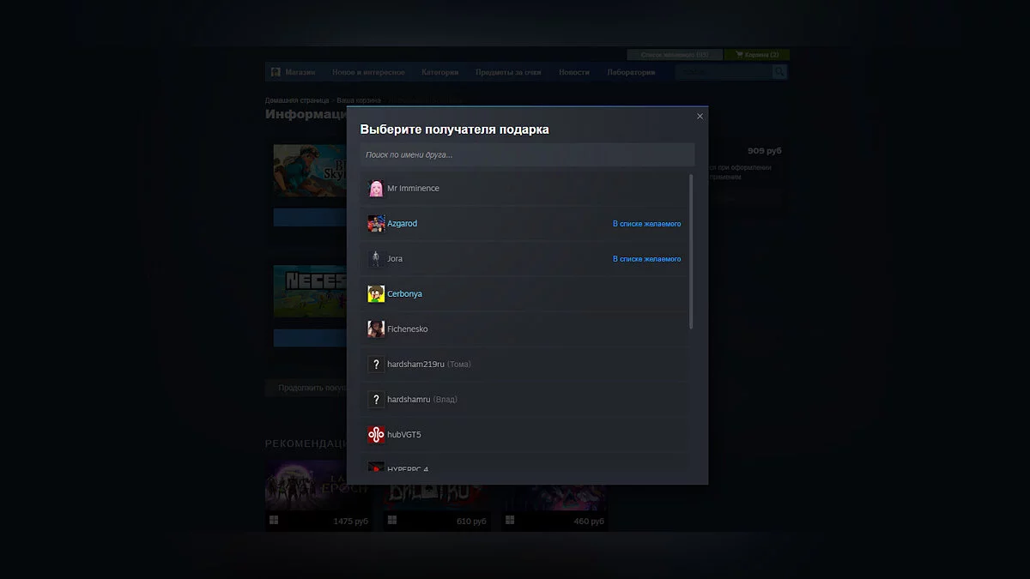Focus the 'Поиск по имени друга' field

(526, 154)
